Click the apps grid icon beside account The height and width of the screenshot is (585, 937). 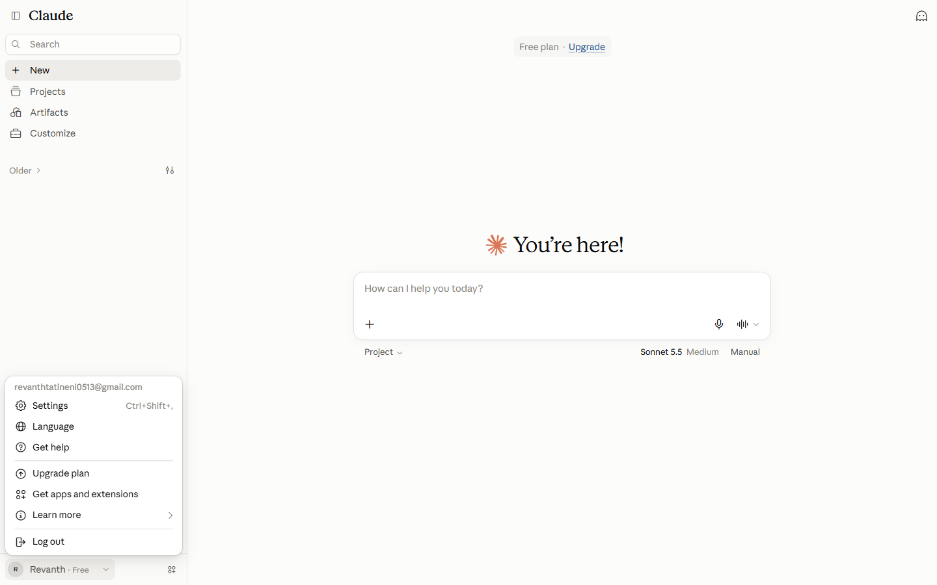pos(172,569)
